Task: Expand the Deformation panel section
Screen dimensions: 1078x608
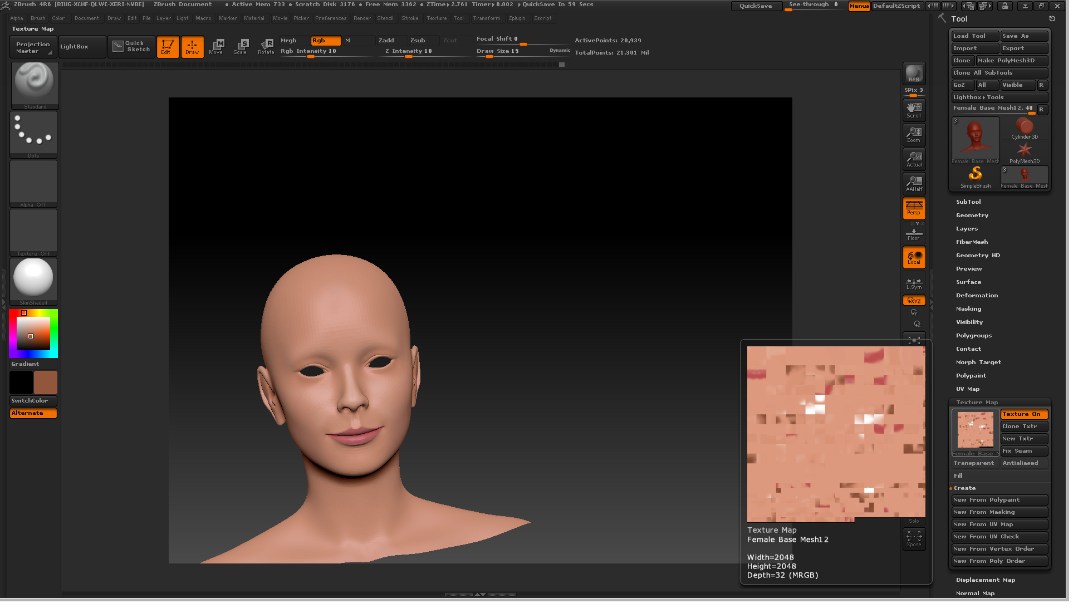Action: [976, 295]
